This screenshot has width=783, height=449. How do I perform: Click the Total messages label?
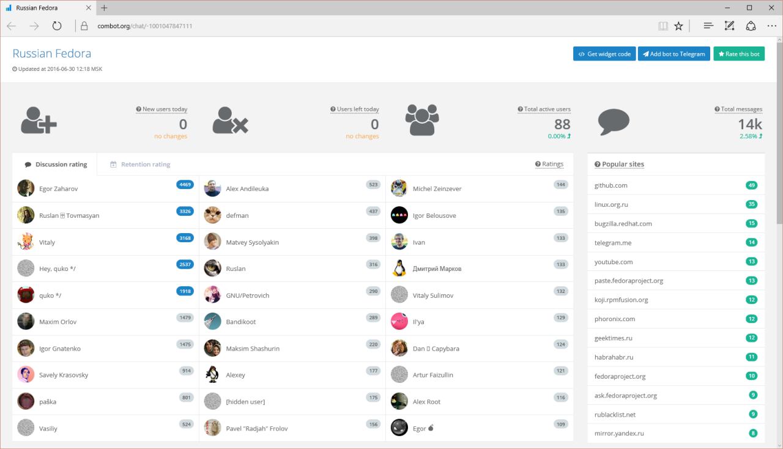(738, 109)
